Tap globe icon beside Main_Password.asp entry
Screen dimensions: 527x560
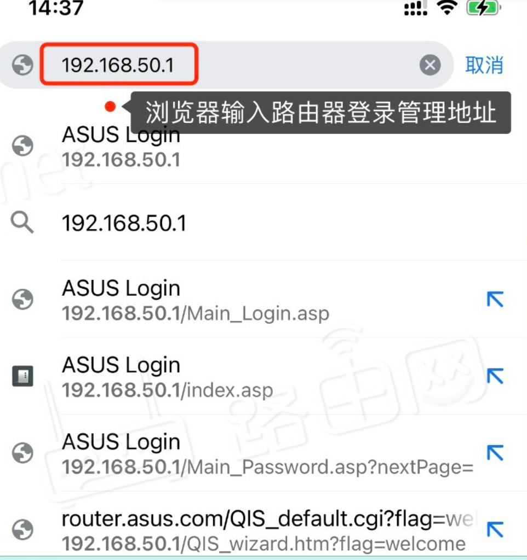pyautogui.click(x=22, y=453)
